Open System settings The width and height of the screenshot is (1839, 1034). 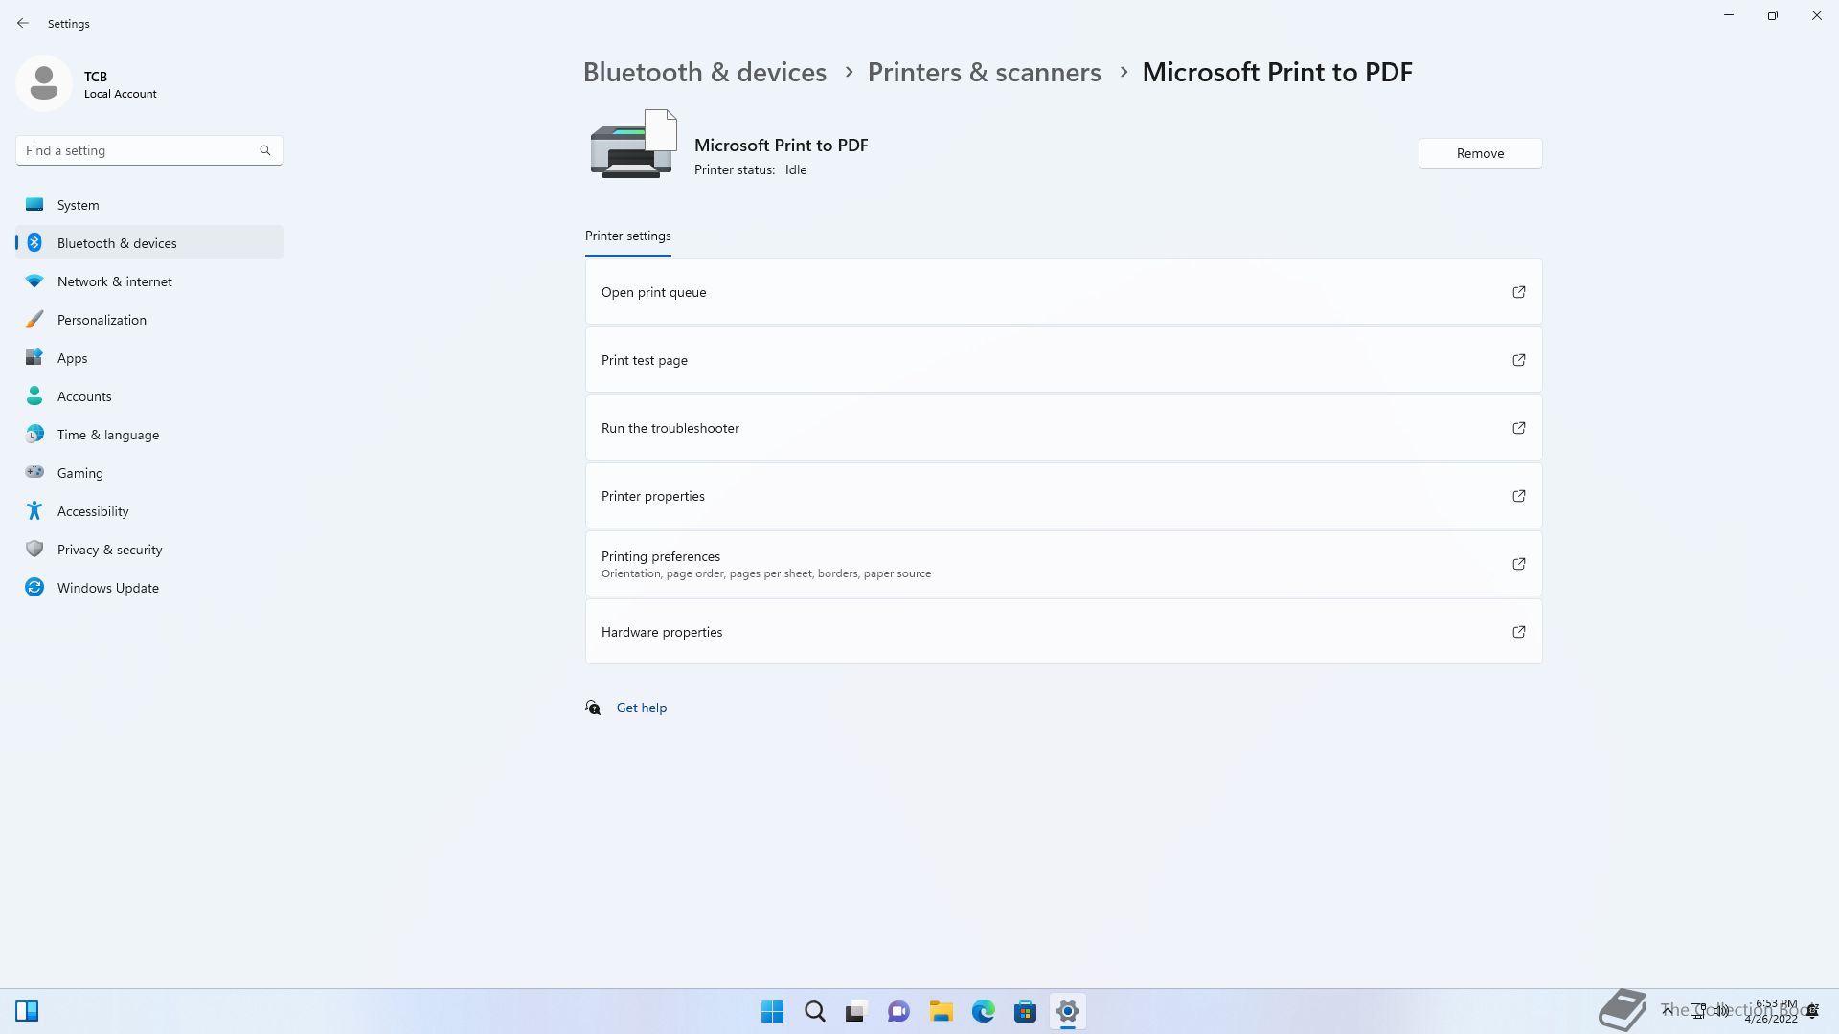(x=149, y=205)
